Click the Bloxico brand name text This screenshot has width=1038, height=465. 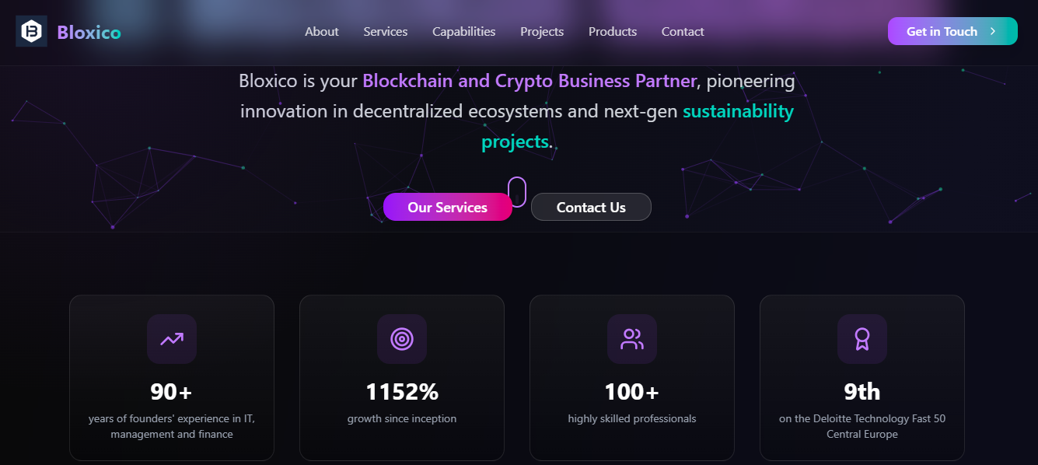point(89,32)
